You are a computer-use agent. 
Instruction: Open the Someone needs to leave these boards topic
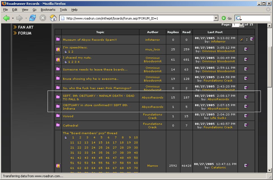[95, 69]
